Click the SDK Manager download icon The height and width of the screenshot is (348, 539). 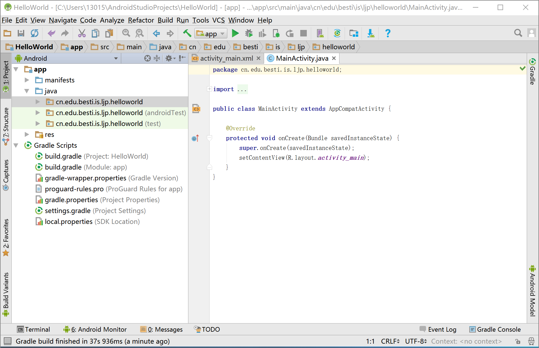370,33
